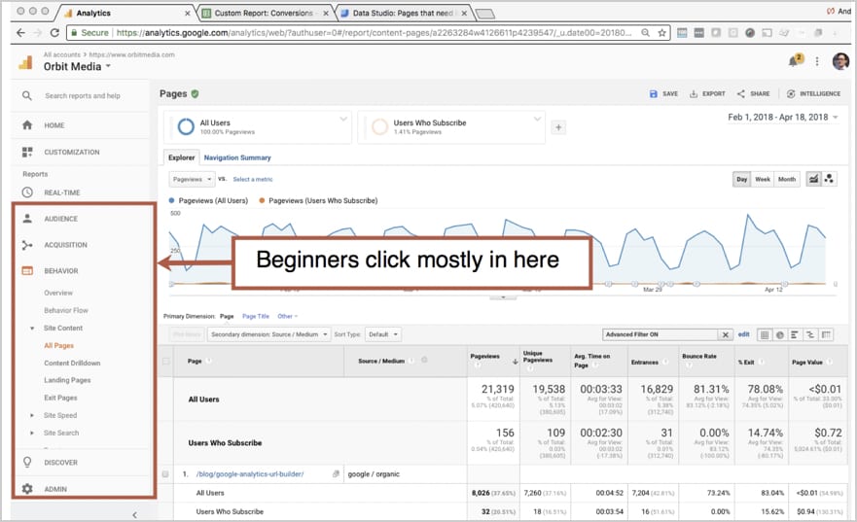Viewport: 857px width, 522px height.
Task: Switch to the Explorer tab
Action: [x=182, y=157]
